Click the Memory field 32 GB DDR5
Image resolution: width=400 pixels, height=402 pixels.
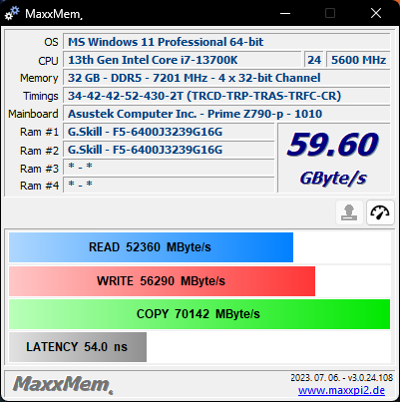point(226,78)
